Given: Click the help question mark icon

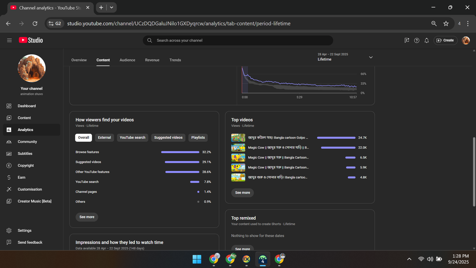Looking at the screenshot, I should [x=416, y=40].
